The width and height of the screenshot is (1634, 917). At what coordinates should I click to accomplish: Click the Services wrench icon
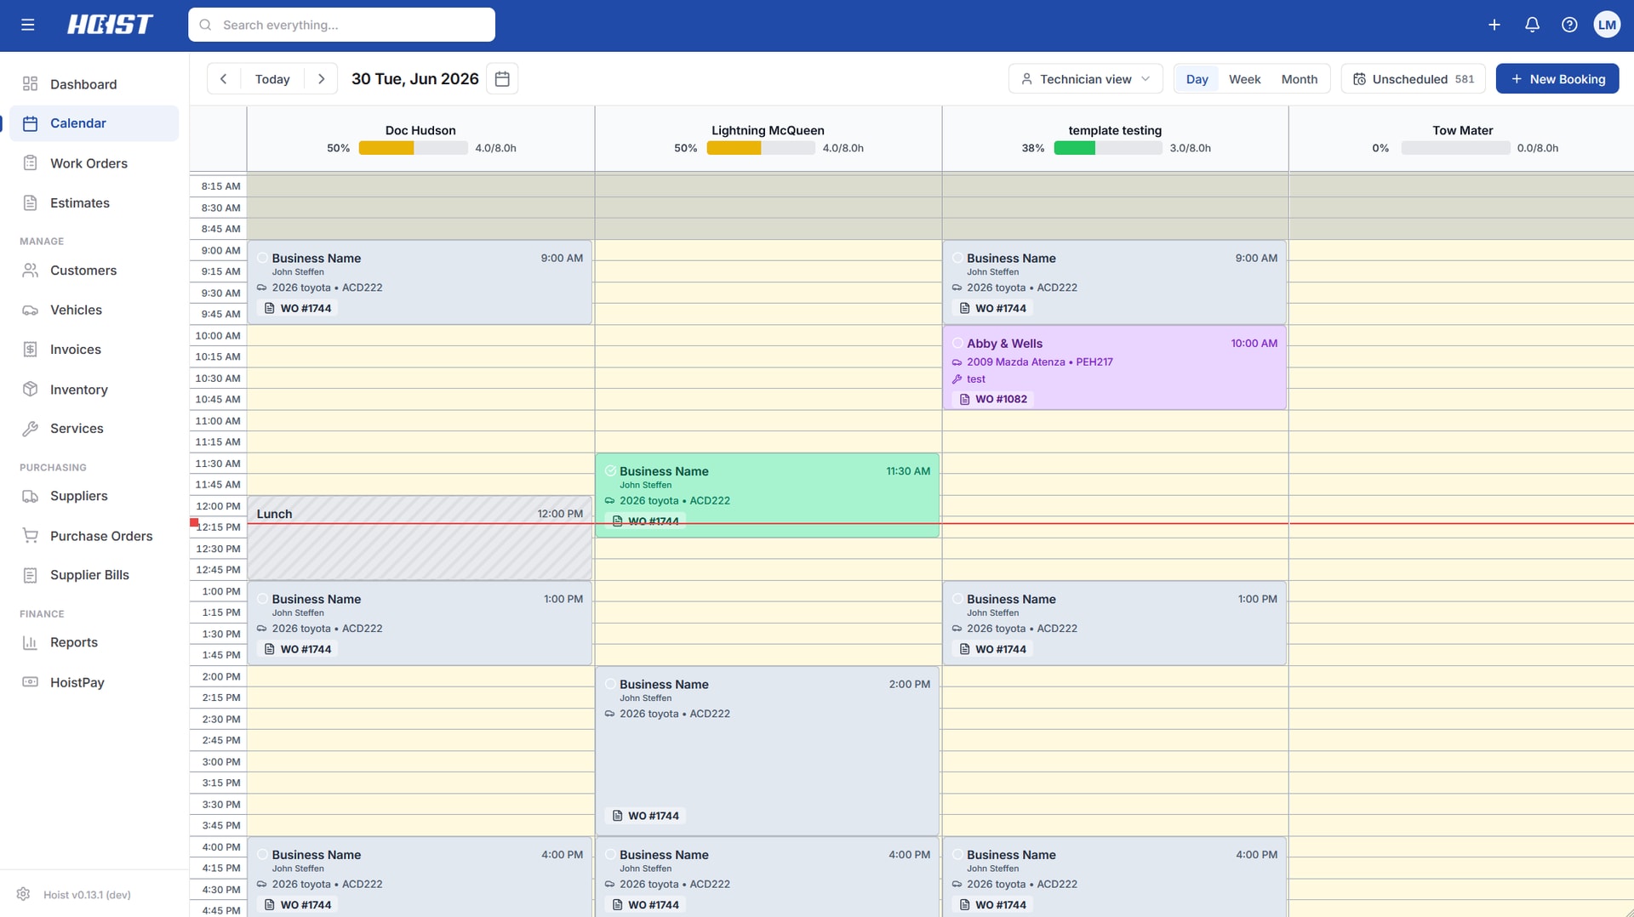coord(30,428)
